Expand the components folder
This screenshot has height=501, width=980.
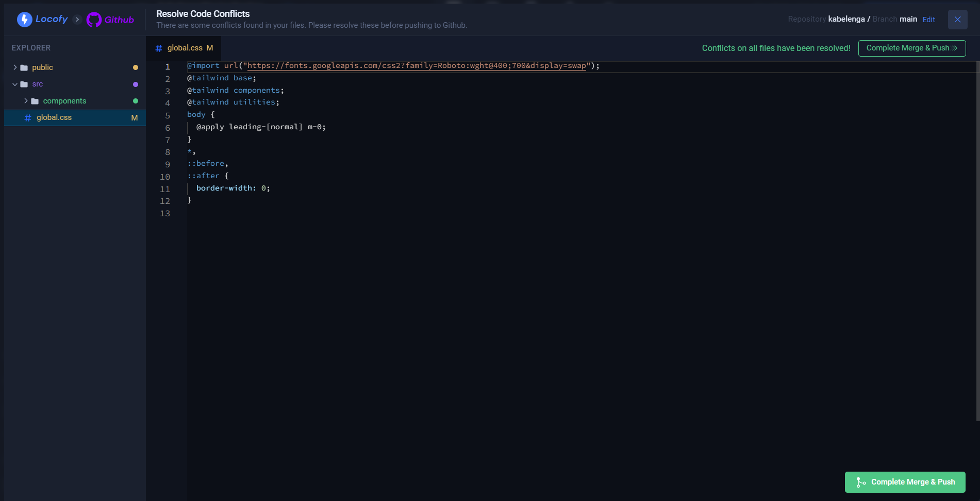[x=26, y=101]
